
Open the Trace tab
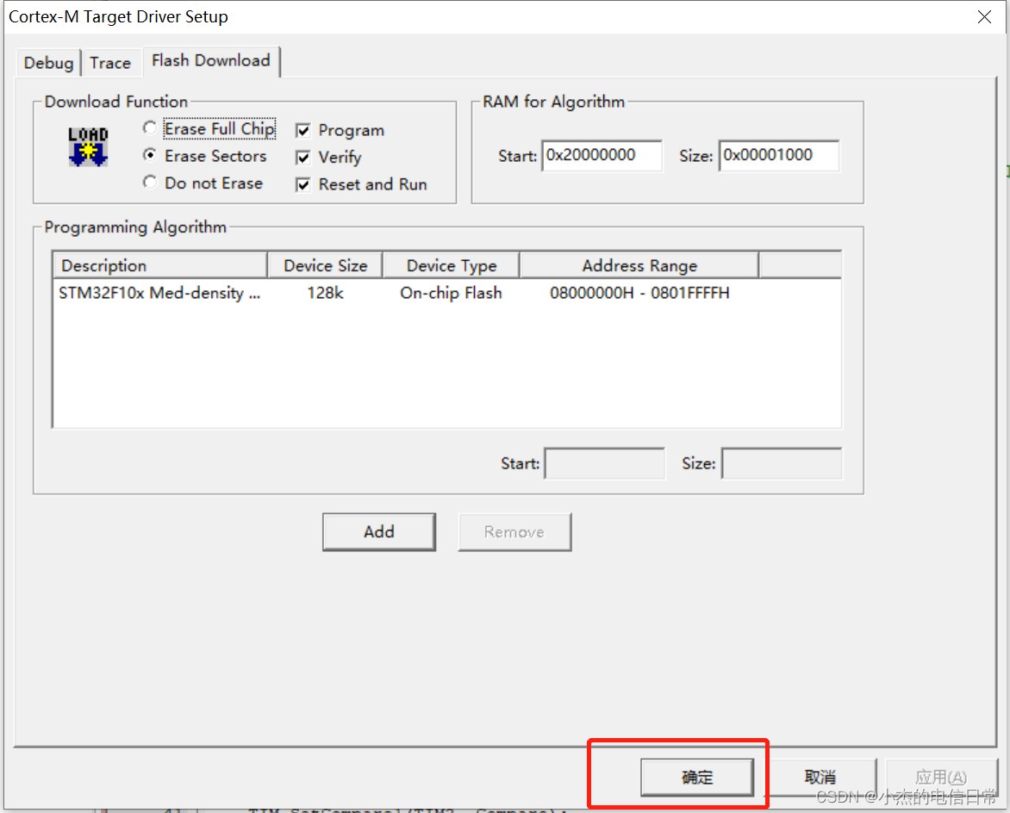click(x=111, y=62)
